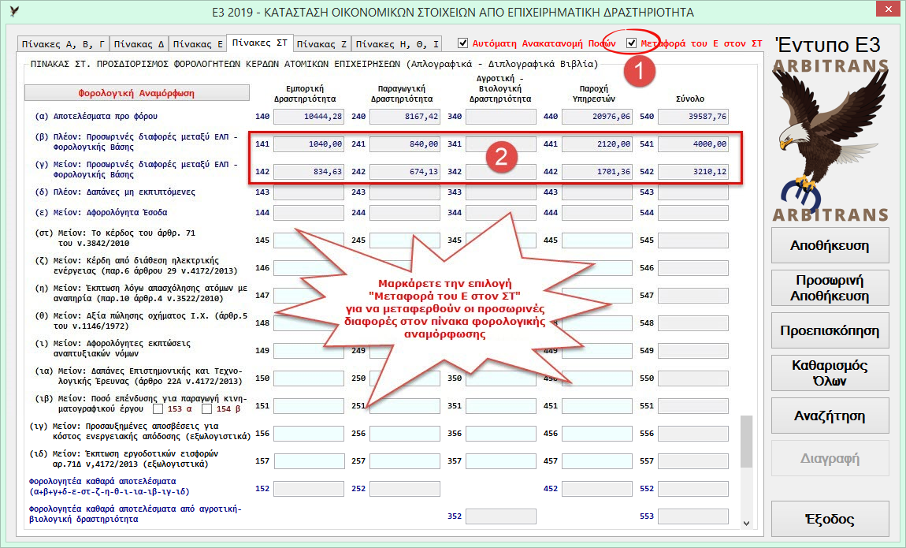The width and height of the screenshot is (906, 548).
Task: Click field 240 value 8167,42
Action: coord(405,117)
